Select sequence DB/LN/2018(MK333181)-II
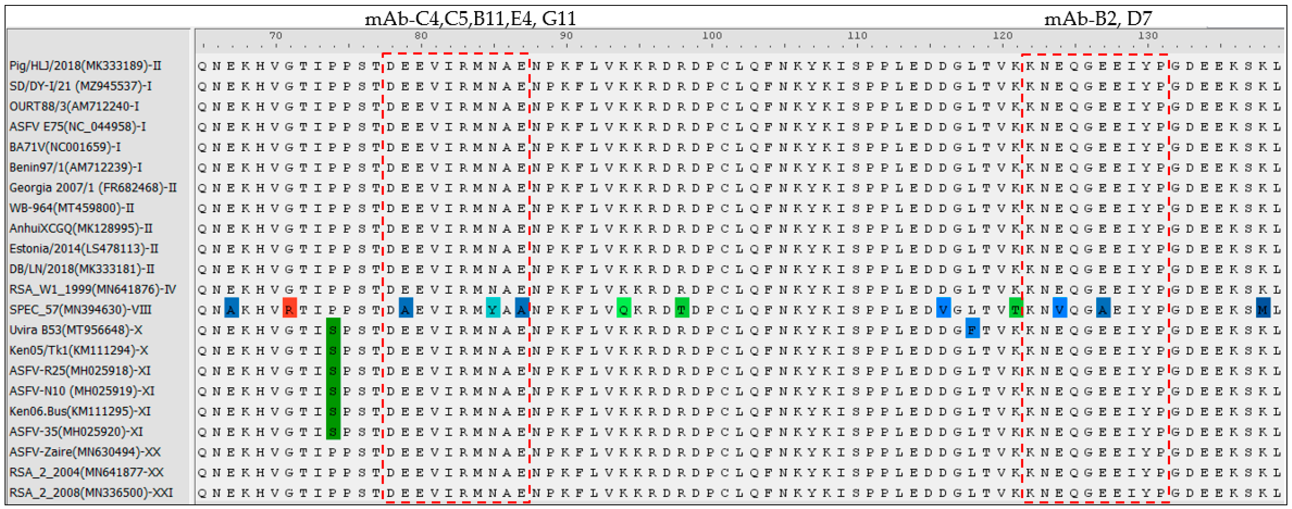Viewport: 1292px width, 509px height. click(82, 269)
